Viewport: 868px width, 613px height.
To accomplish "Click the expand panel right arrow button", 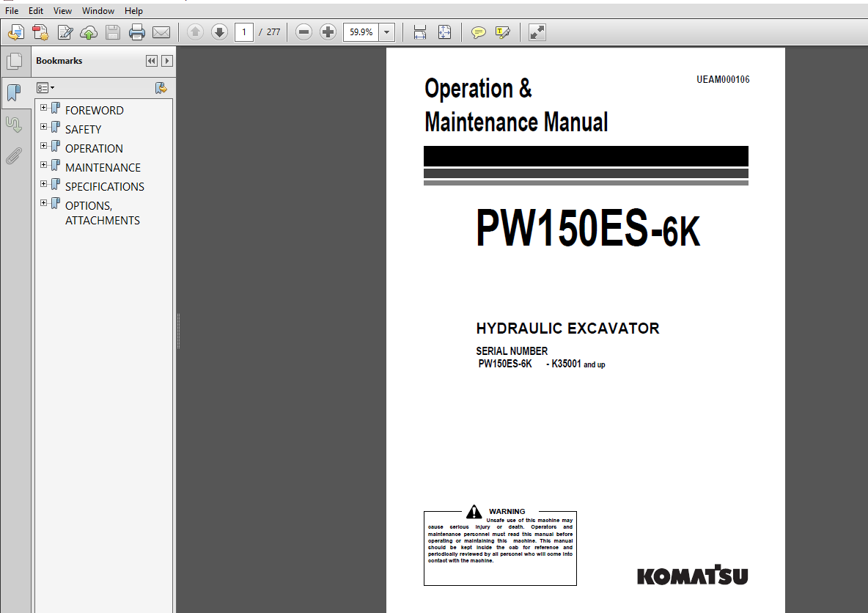I will pos(166,61).
